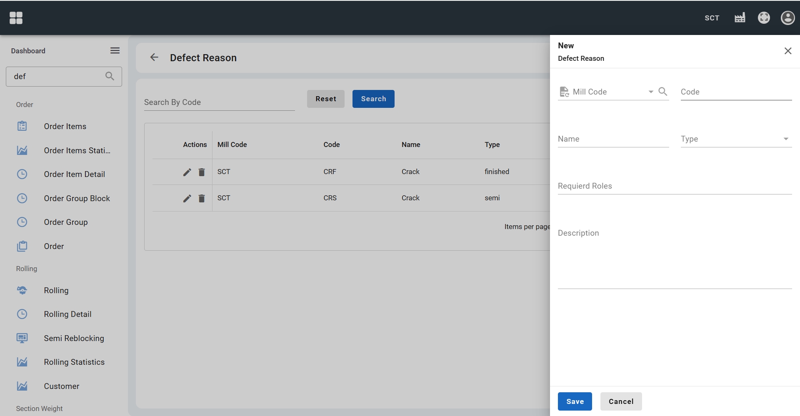The width and height of the screenshot is (800, 416).
Task: Click the Cancel button in the form
Action: [x=621, y=401]
